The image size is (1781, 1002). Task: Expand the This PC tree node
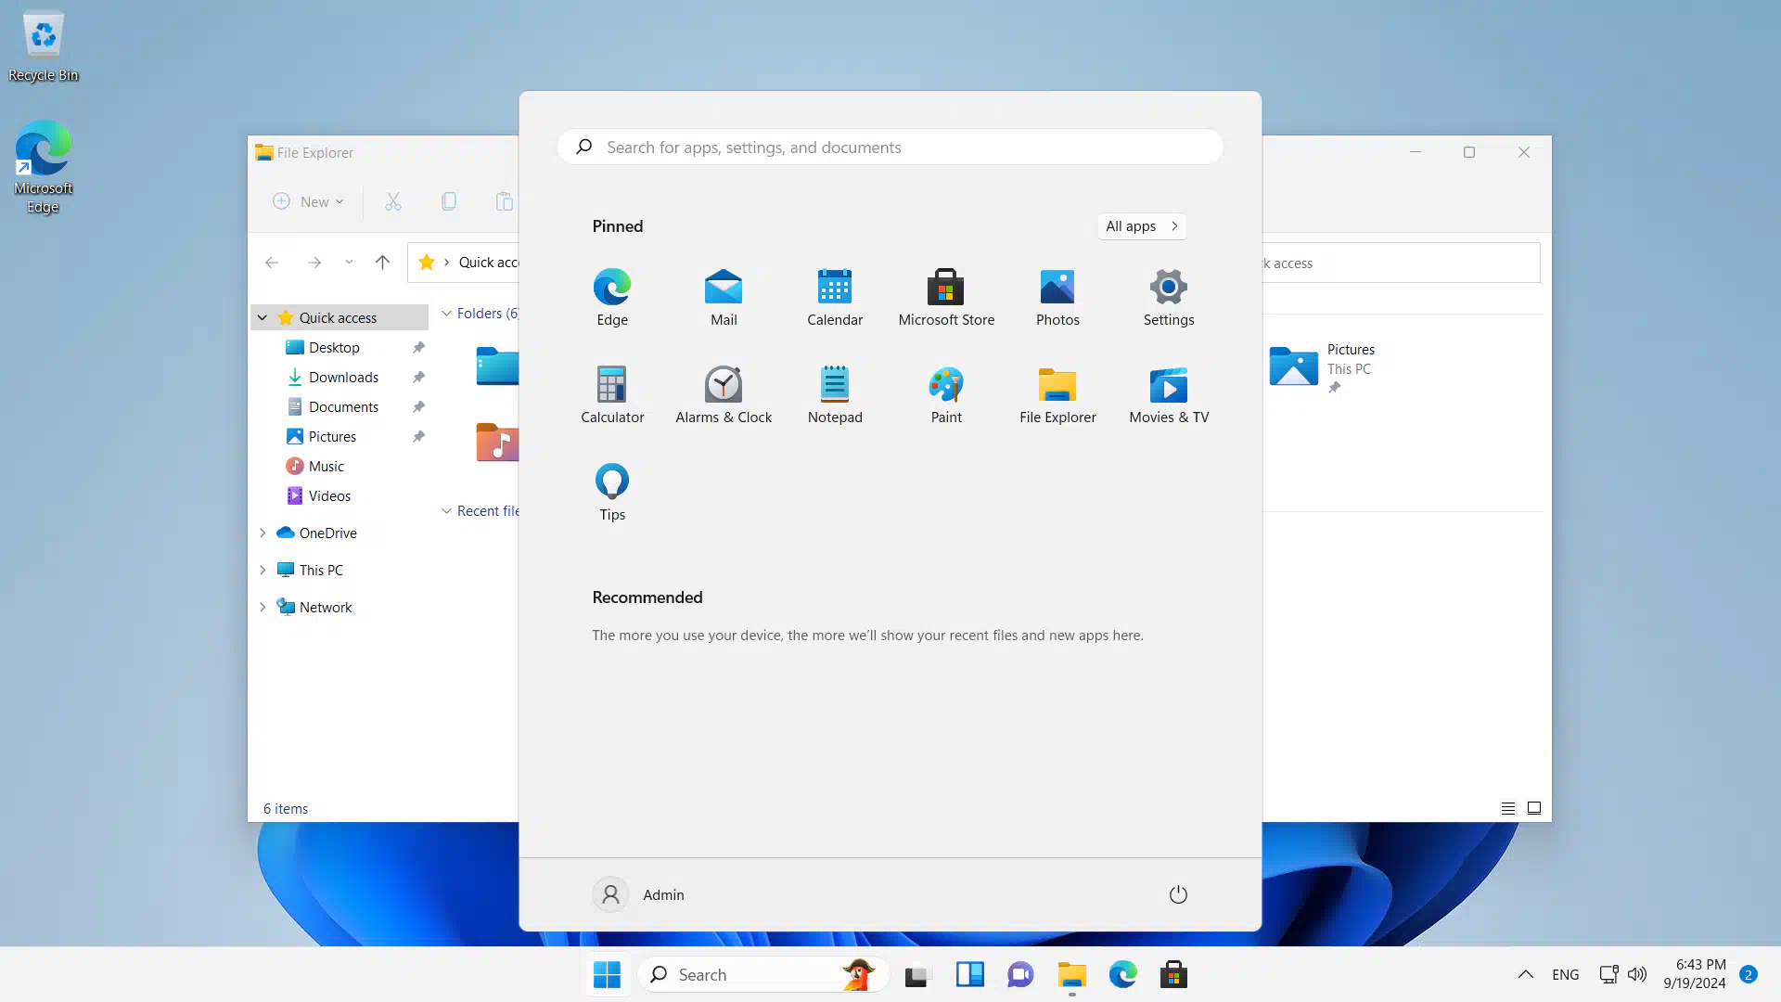(x=263, y=570)
